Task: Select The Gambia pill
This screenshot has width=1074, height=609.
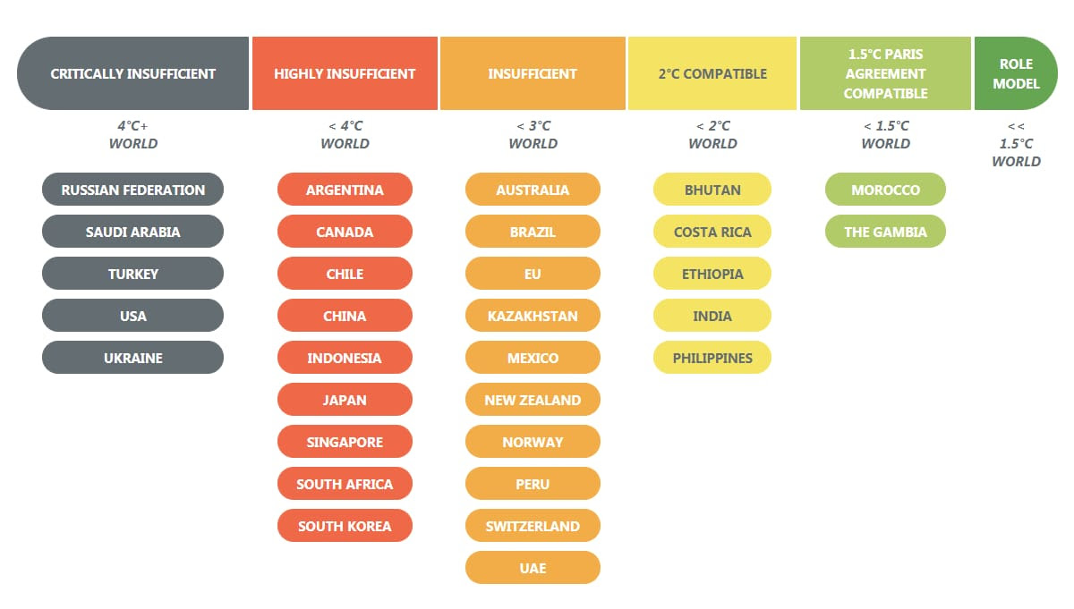Action: [x=885, y=232]
